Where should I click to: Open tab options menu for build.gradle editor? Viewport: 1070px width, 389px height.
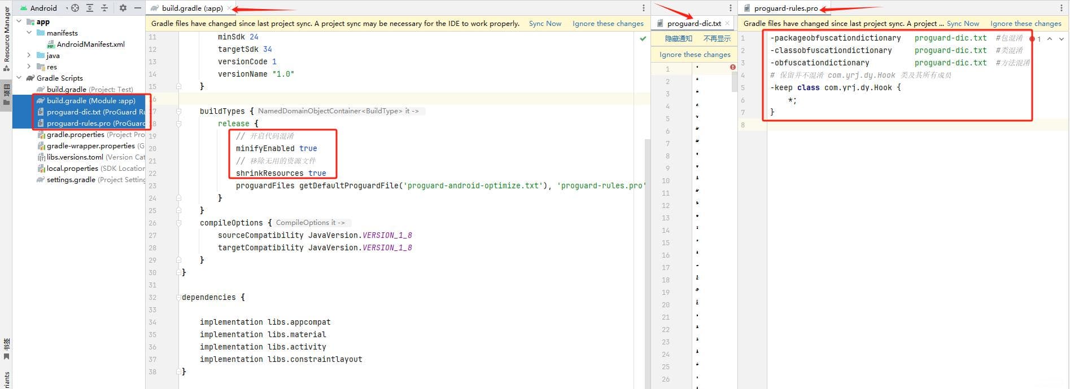[x=643, y=8]
